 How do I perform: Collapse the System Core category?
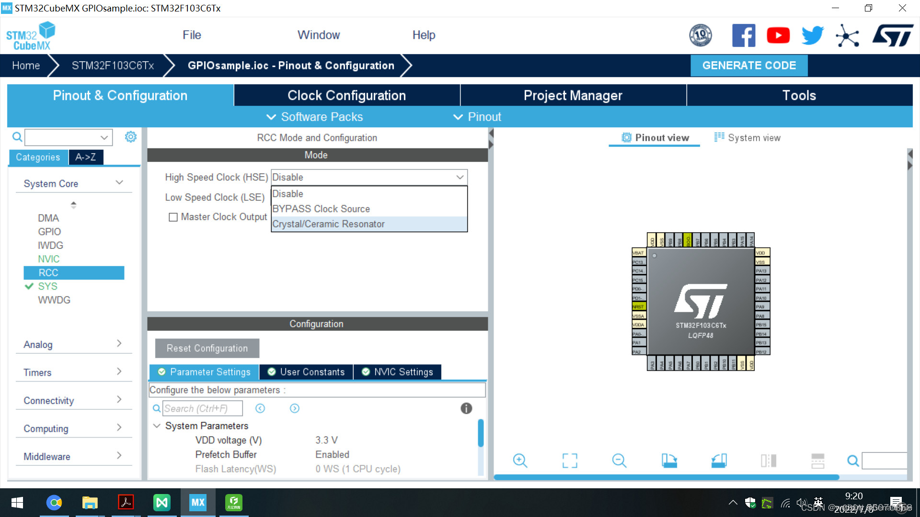coord(119,182)
